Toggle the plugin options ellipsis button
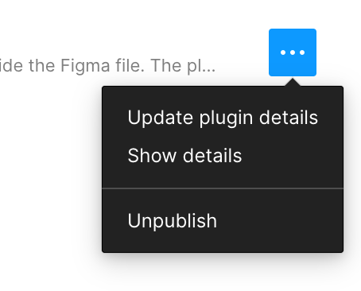This screenshot has height=291, width=361. point(293,52)
